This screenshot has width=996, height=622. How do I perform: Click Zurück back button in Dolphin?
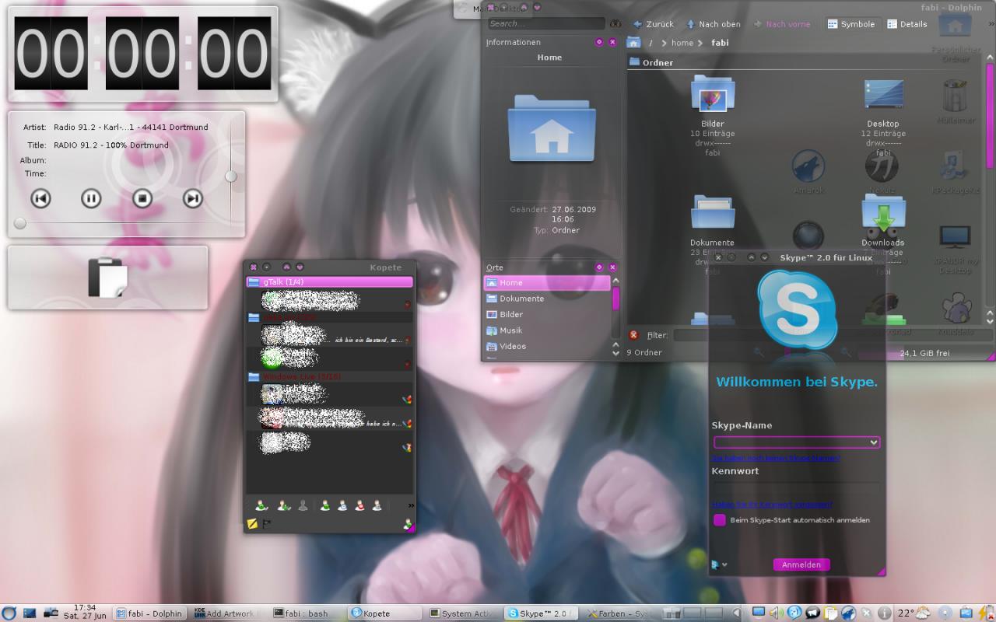pos(653,24)
